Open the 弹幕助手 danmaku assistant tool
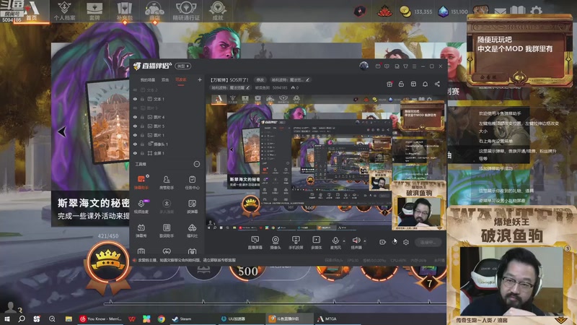 141,182
